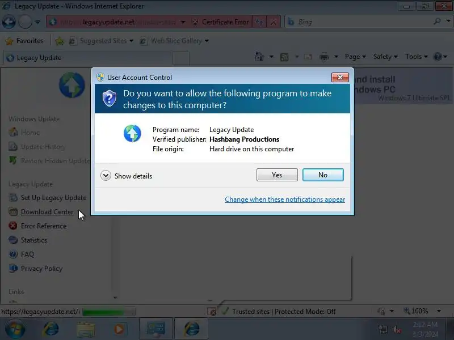Click the Feeds RSS toolbar icon
The height and width of the screenshot is (340, 454).
tap(284, 57)
